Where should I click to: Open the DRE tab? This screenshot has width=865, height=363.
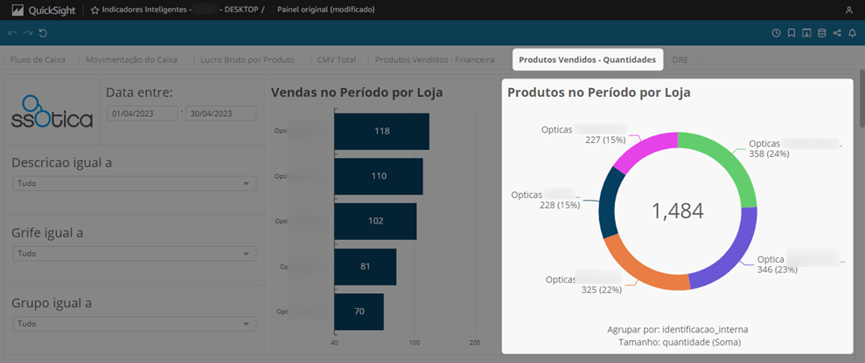(x=680, y=60)
